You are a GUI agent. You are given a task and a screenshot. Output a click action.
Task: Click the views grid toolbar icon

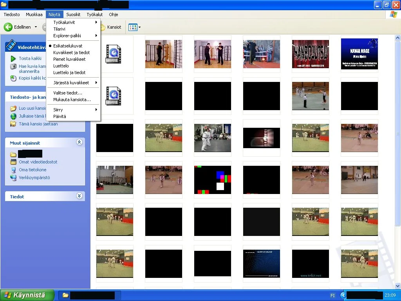[x=133, y=27]
